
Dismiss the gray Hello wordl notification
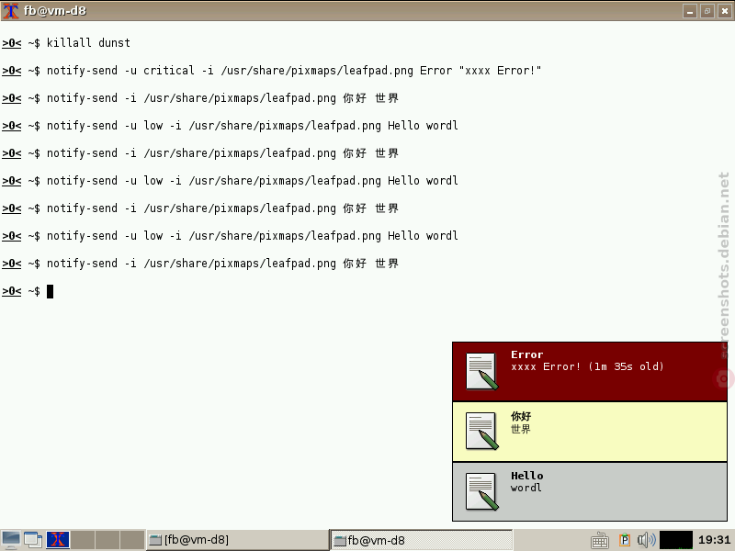pyautogui.click(x=590, y=491)
